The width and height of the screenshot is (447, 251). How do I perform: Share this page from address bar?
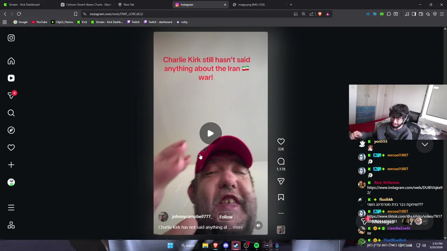[x=312, y=14]
